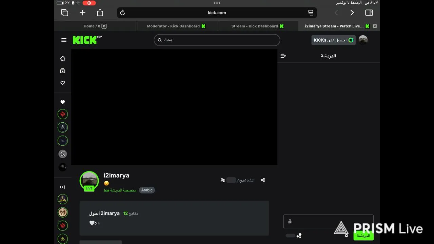Viewport: 434px width, 244px height.
Task: Click the green chat send button
Action: 363,236
